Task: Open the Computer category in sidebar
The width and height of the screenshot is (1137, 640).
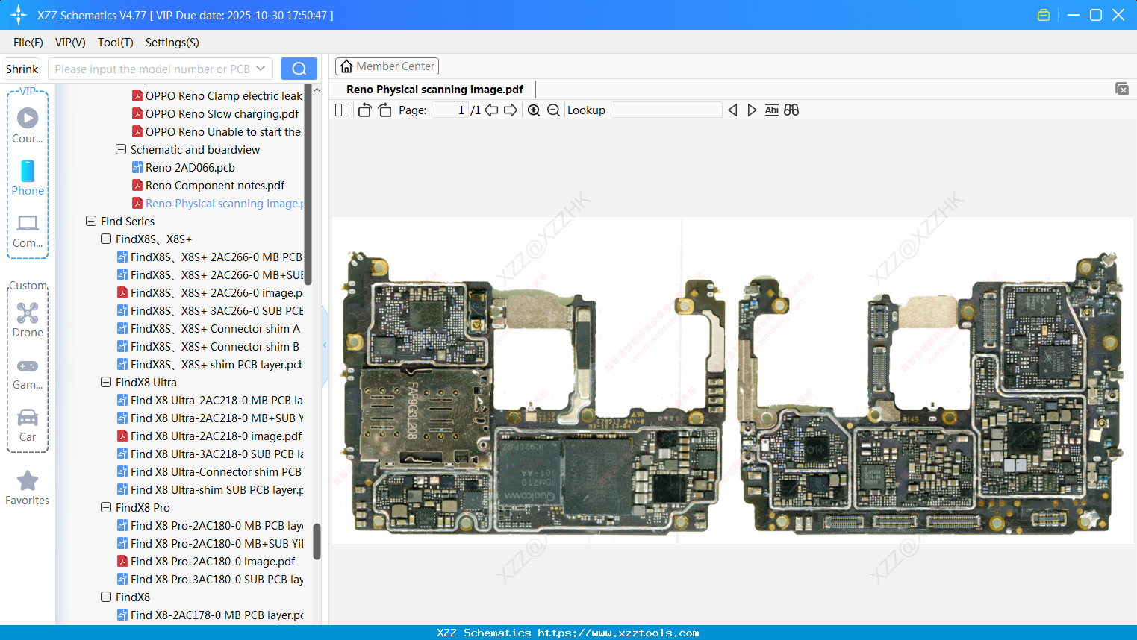Action: tap(28, 230)
